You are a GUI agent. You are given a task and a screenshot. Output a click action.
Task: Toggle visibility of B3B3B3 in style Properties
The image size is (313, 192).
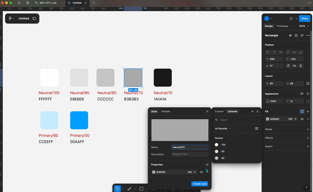click(x=201, y=172)
